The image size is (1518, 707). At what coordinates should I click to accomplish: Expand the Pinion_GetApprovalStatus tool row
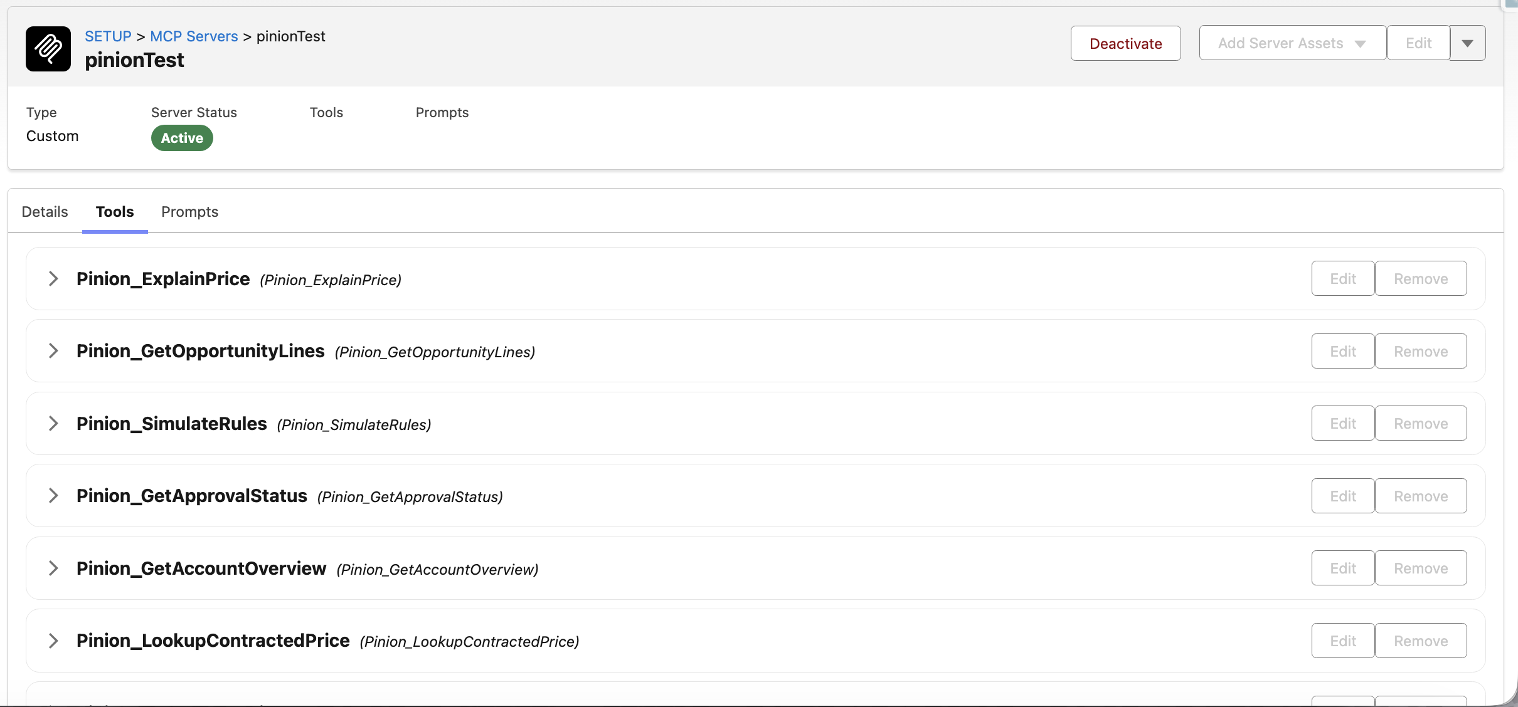pos(53,496)
